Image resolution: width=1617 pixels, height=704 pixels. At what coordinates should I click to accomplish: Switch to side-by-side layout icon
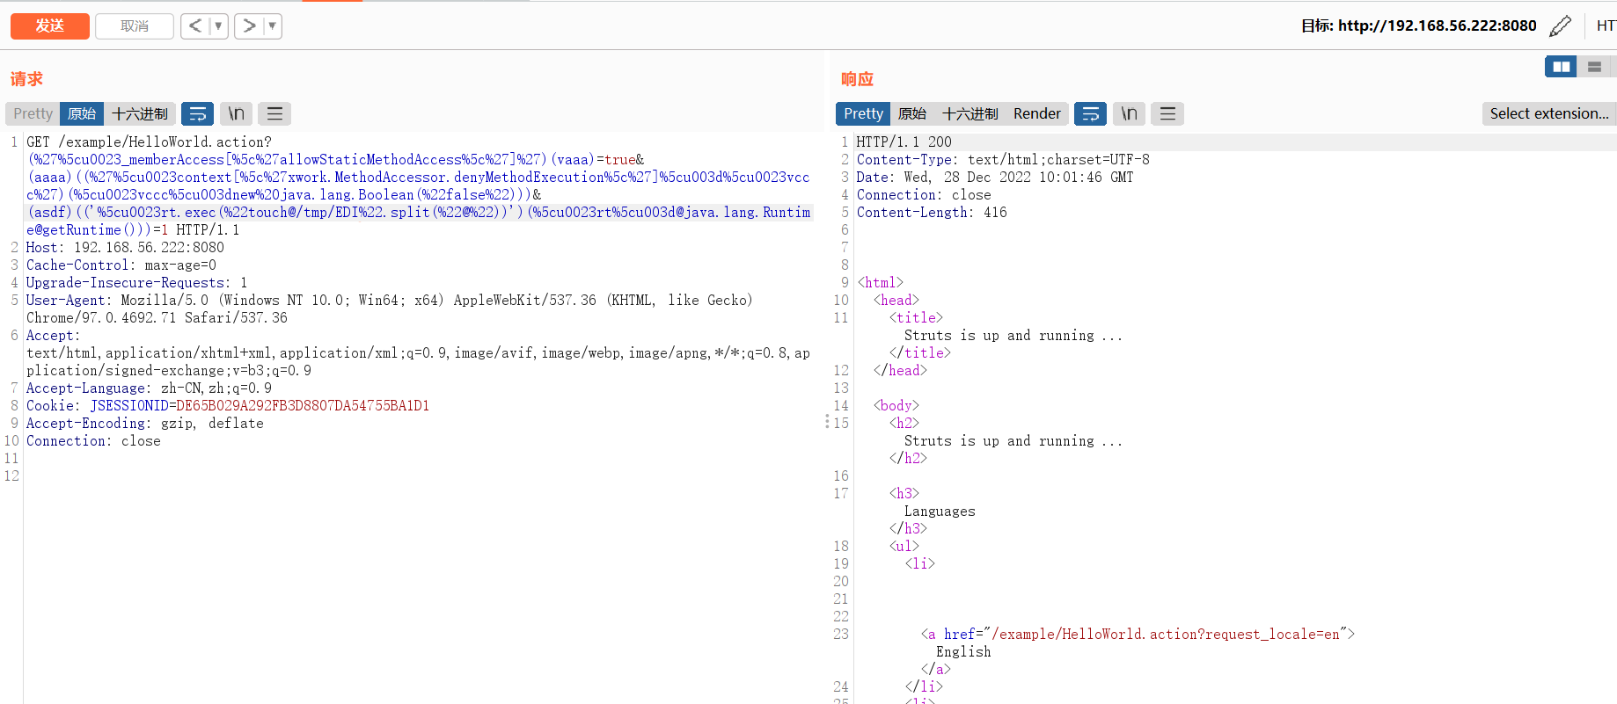pos(1562,67)
